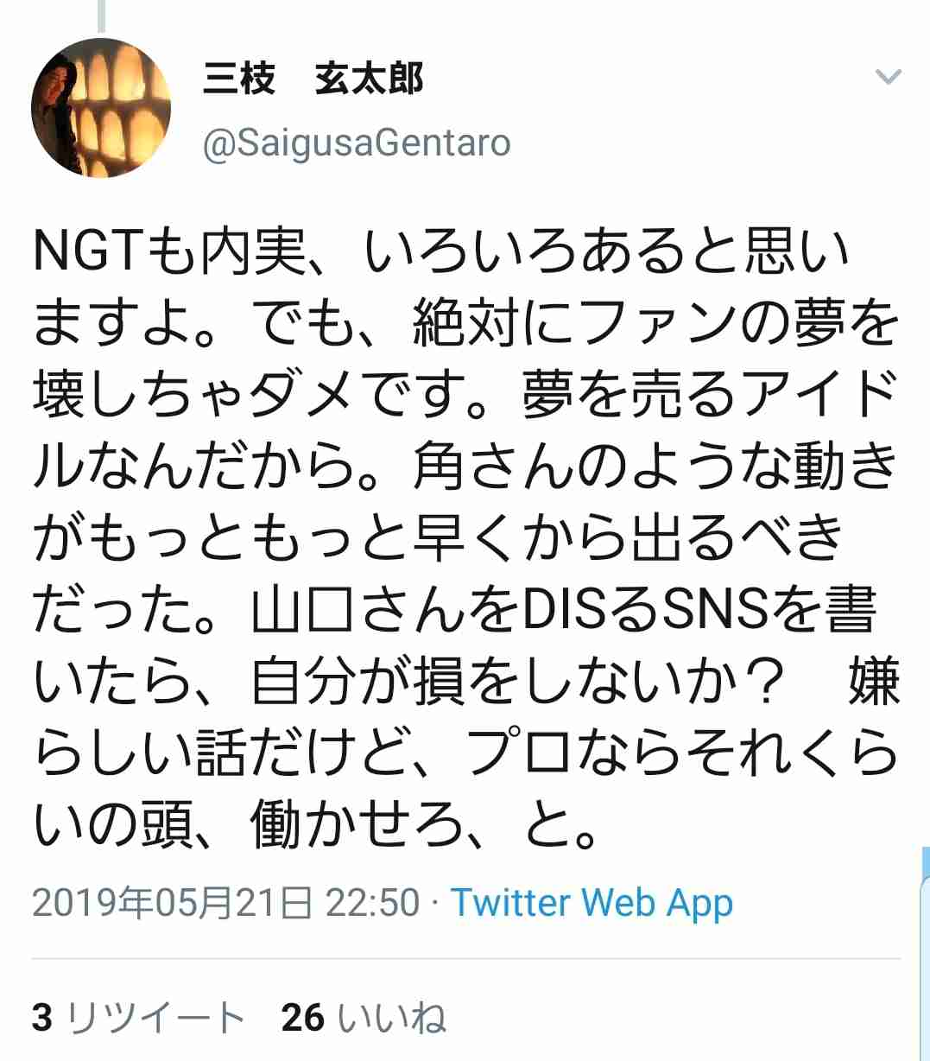The image size is (930, 1061).
Task: Click the divider line below the timestamp
Action: (x=465, y=959)
